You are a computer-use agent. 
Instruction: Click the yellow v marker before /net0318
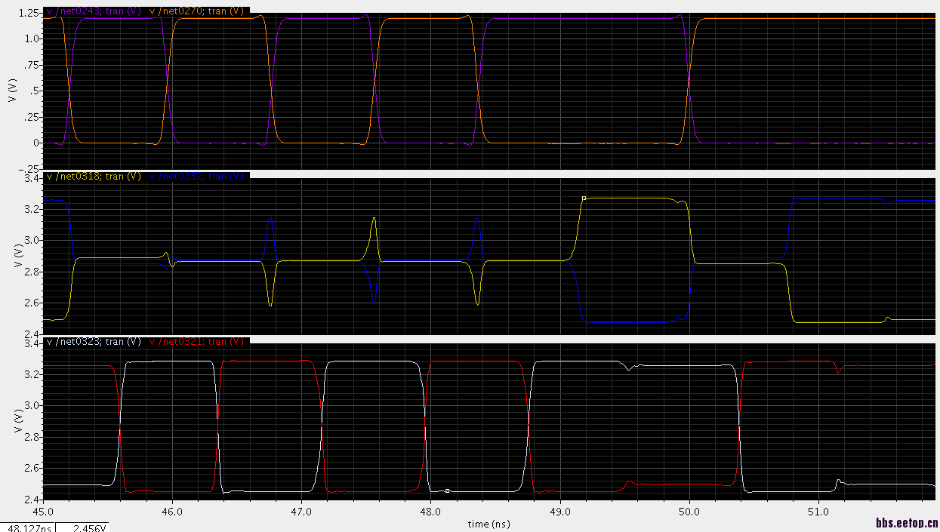point(49,176)
